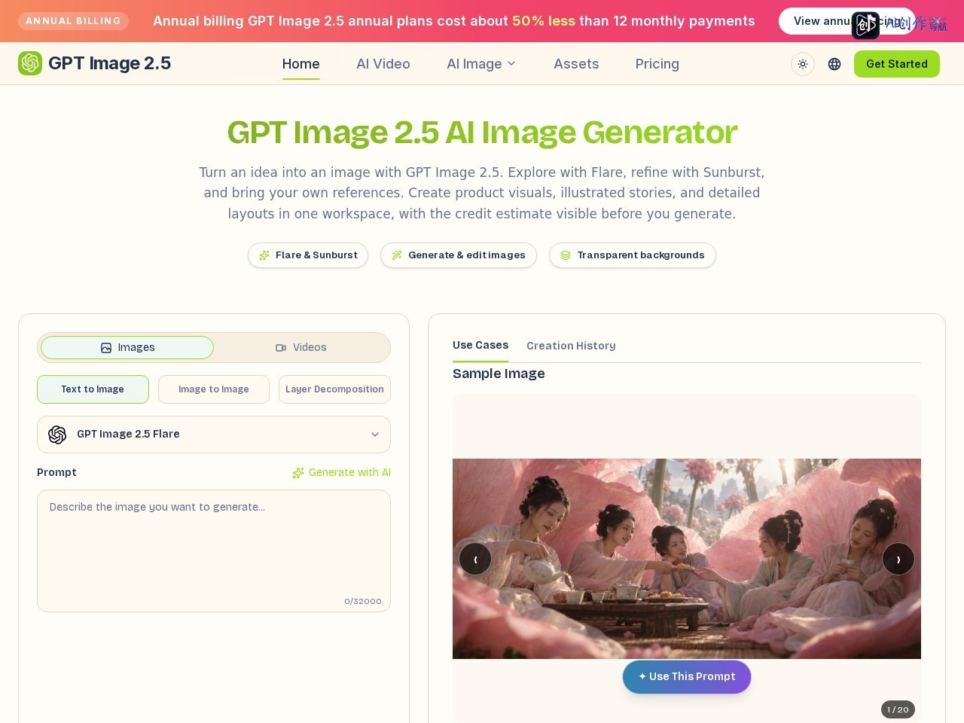Viewport: 964px width, 723px height.
Task: Switch to Images generation mode
Action: 127,347
